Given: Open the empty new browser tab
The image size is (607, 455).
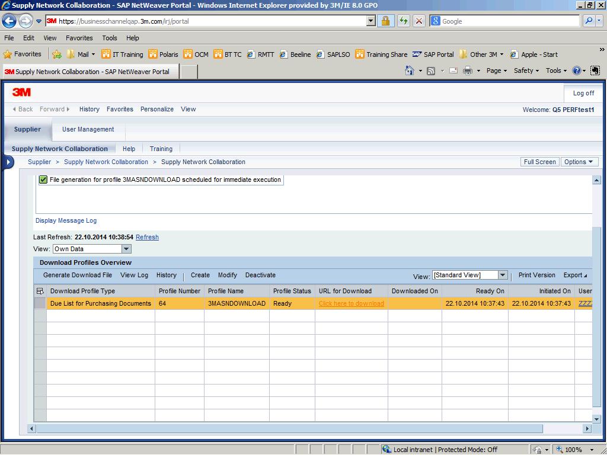Looking at the screenshot, I should coord(189,72).
